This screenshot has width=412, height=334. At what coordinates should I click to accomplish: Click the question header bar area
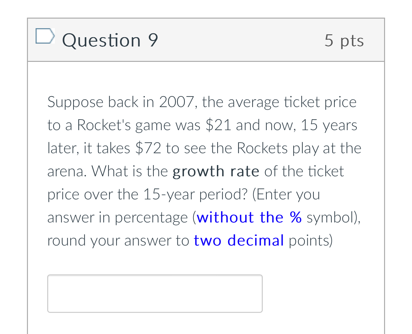tap(225, 40)
